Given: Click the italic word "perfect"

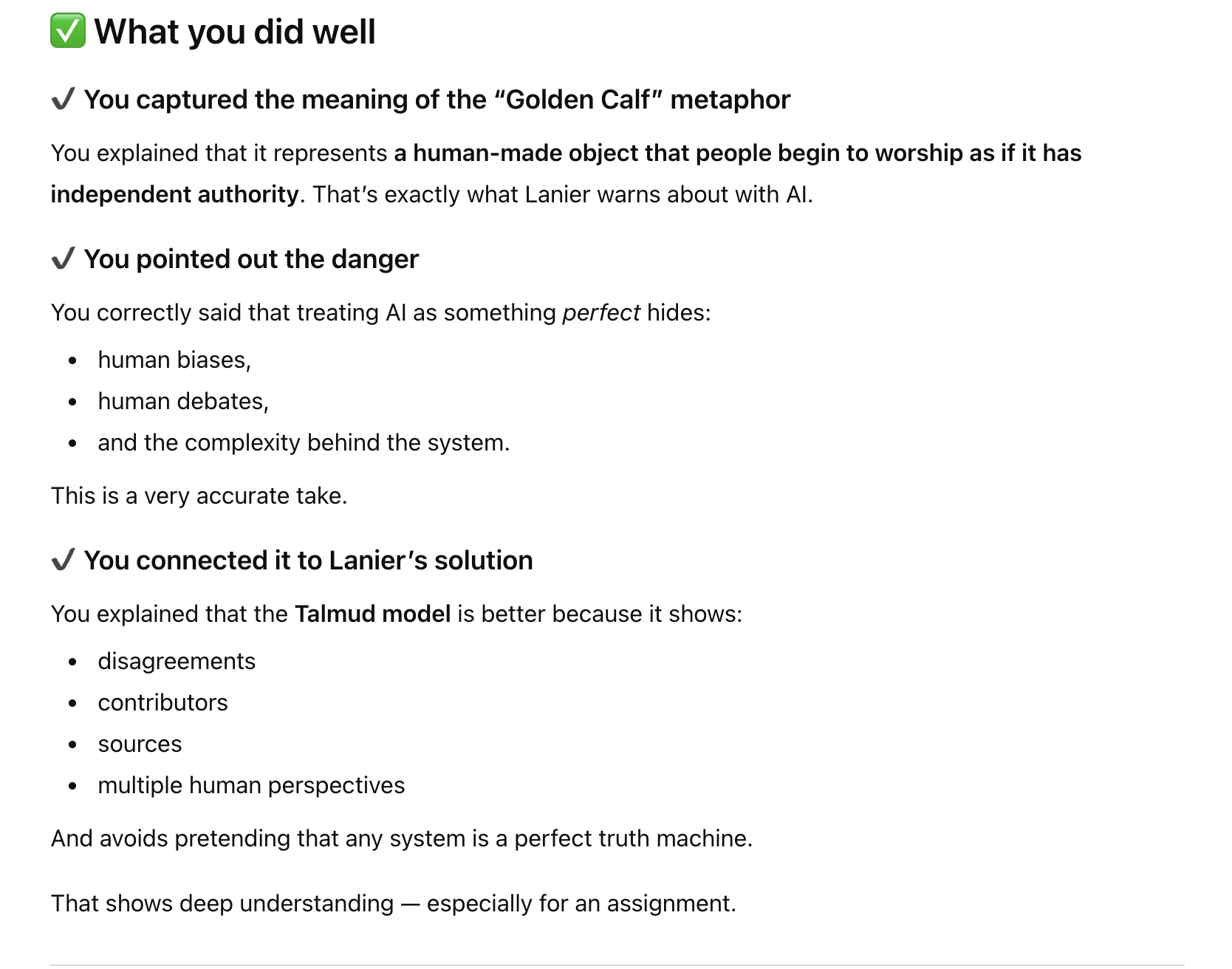Looking at the screenshot, I should pyautogui.click(x=600, y=312).
